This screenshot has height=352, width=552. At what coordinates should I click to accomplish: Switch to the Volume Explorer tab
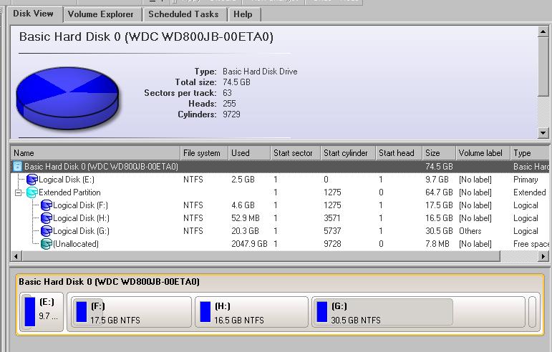coord(101,14)
